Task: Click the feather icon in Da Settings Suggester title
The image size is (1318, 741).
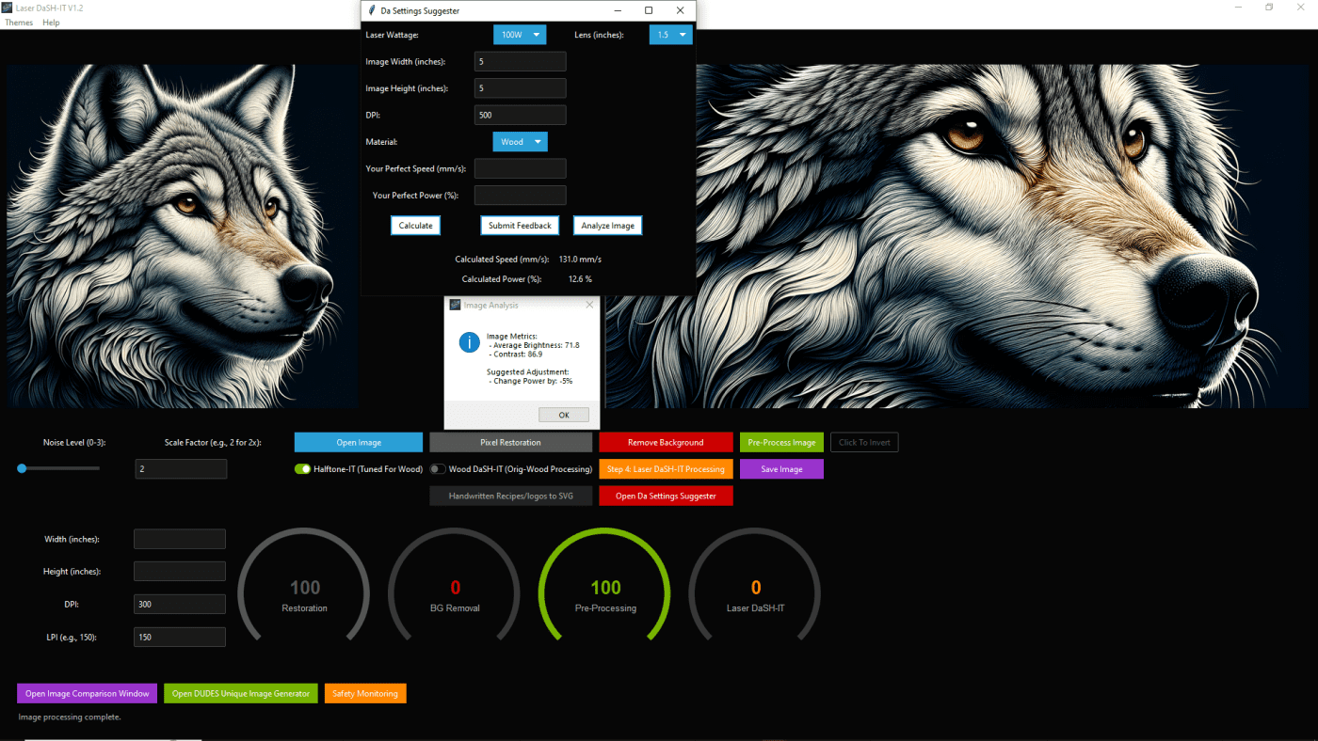Action: pyautogui.click(x=372, y=10)
